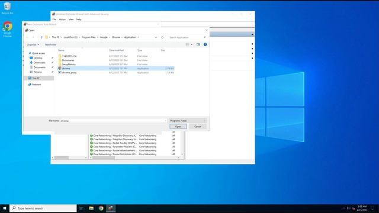
Task: Open the Open dialog help button
Action: pyautogui.click(x=205, y=45)
